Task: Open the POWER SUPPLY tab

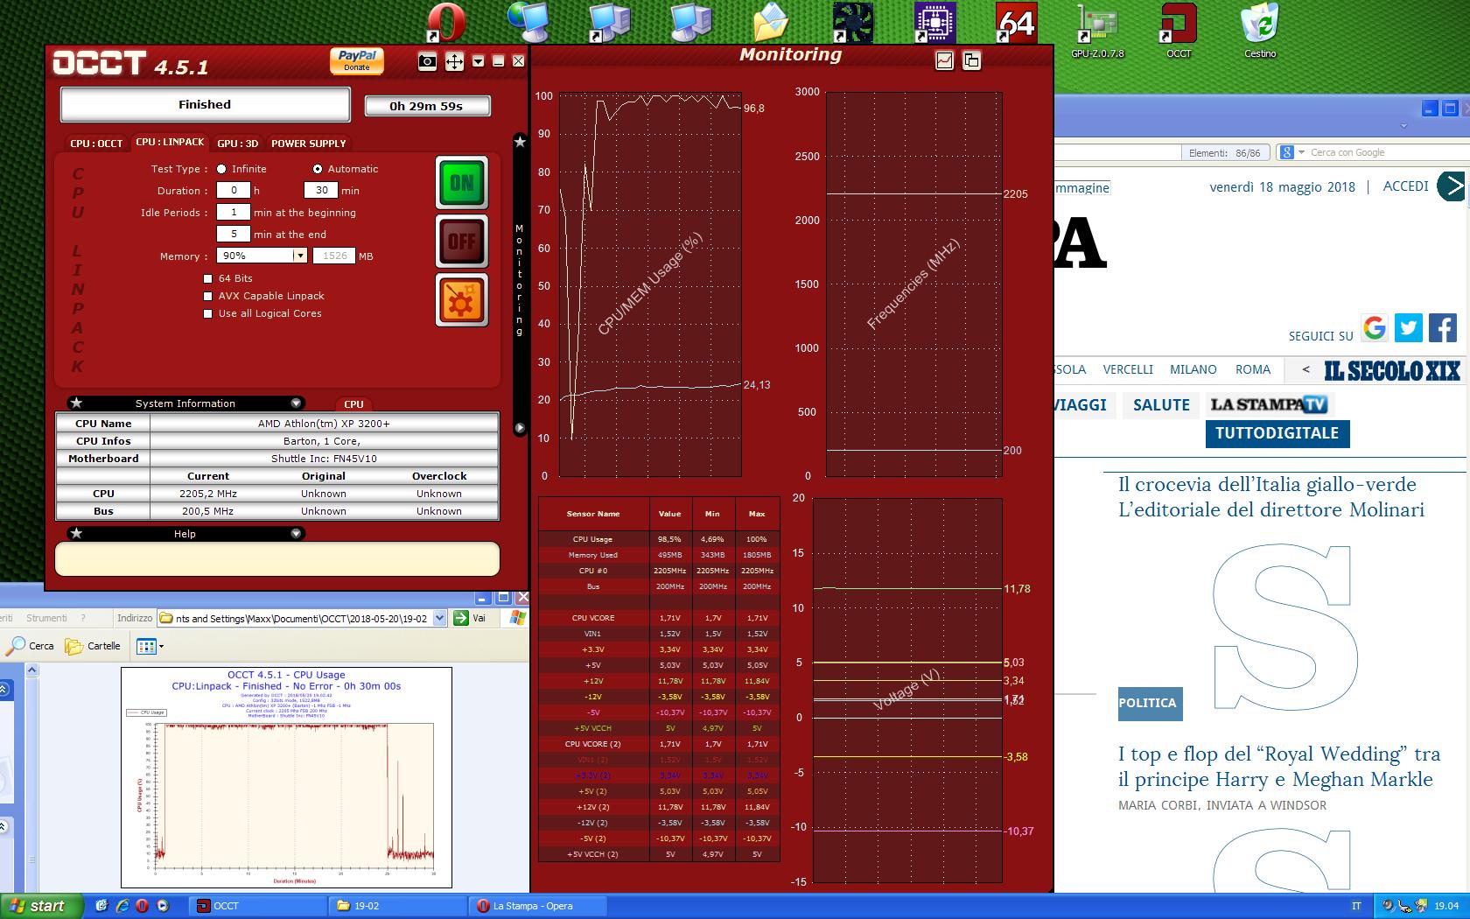Action: pos(308,143)
